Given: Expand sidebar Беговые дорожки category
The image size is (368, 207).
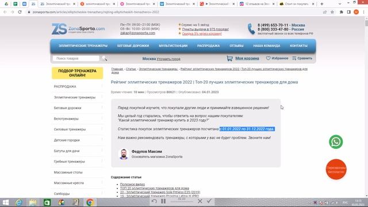Looking at the screenshot, I should [78, 108].
